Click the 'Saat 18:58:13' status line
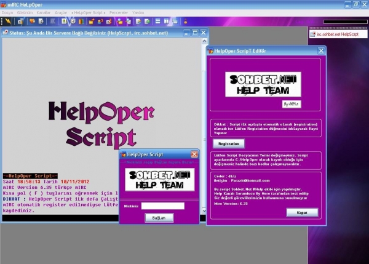Image resolution: width=369 pixels, height=264 pixels. coord(46,182)
